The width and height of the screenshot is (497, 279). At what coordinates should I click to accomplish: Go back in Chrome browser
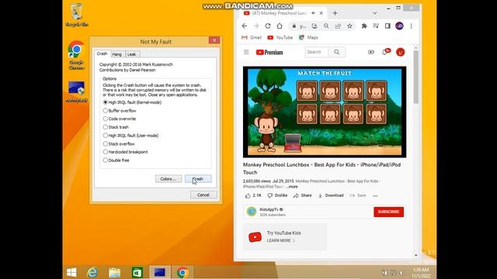[x=244, y=26]
